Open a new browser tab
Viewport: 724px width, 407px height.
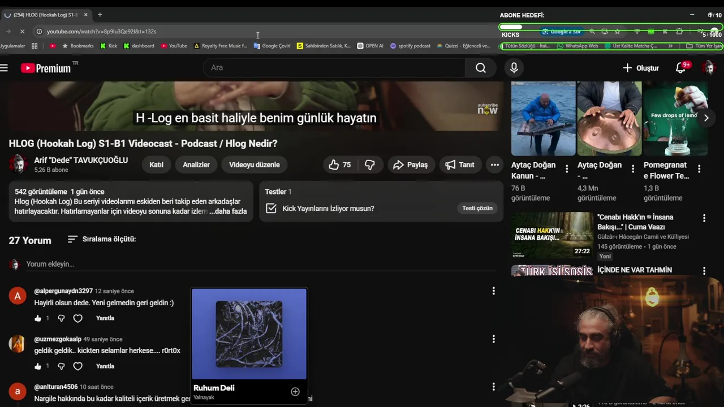point(100,15)
